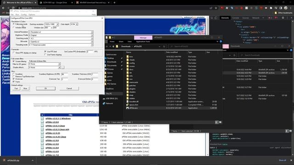Click refresh icon in ePSXe205 Explorer address bar
Image resolution: width=294 pixels, height=165 pixels.
click(x=164, y=46)
